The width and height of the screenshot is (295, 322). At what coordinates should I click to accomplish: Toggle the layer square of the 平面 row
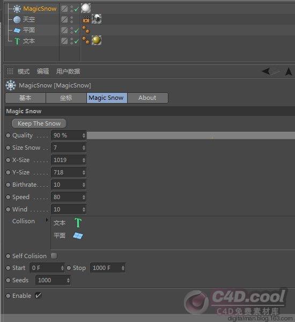tap(64, 30)
